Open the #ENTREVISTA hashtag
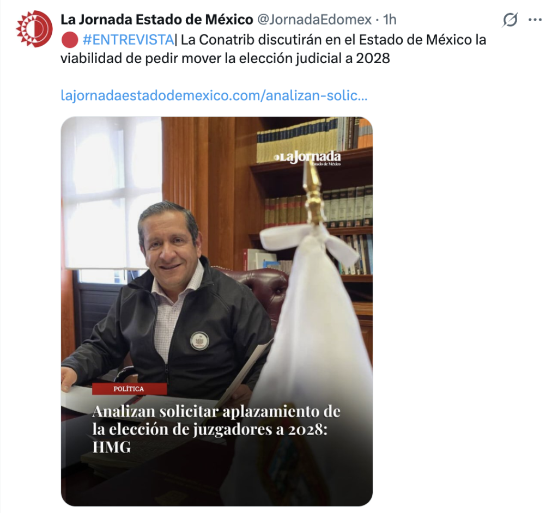The width and height of the screenshot is (558, 513). (x=128, y=40)
